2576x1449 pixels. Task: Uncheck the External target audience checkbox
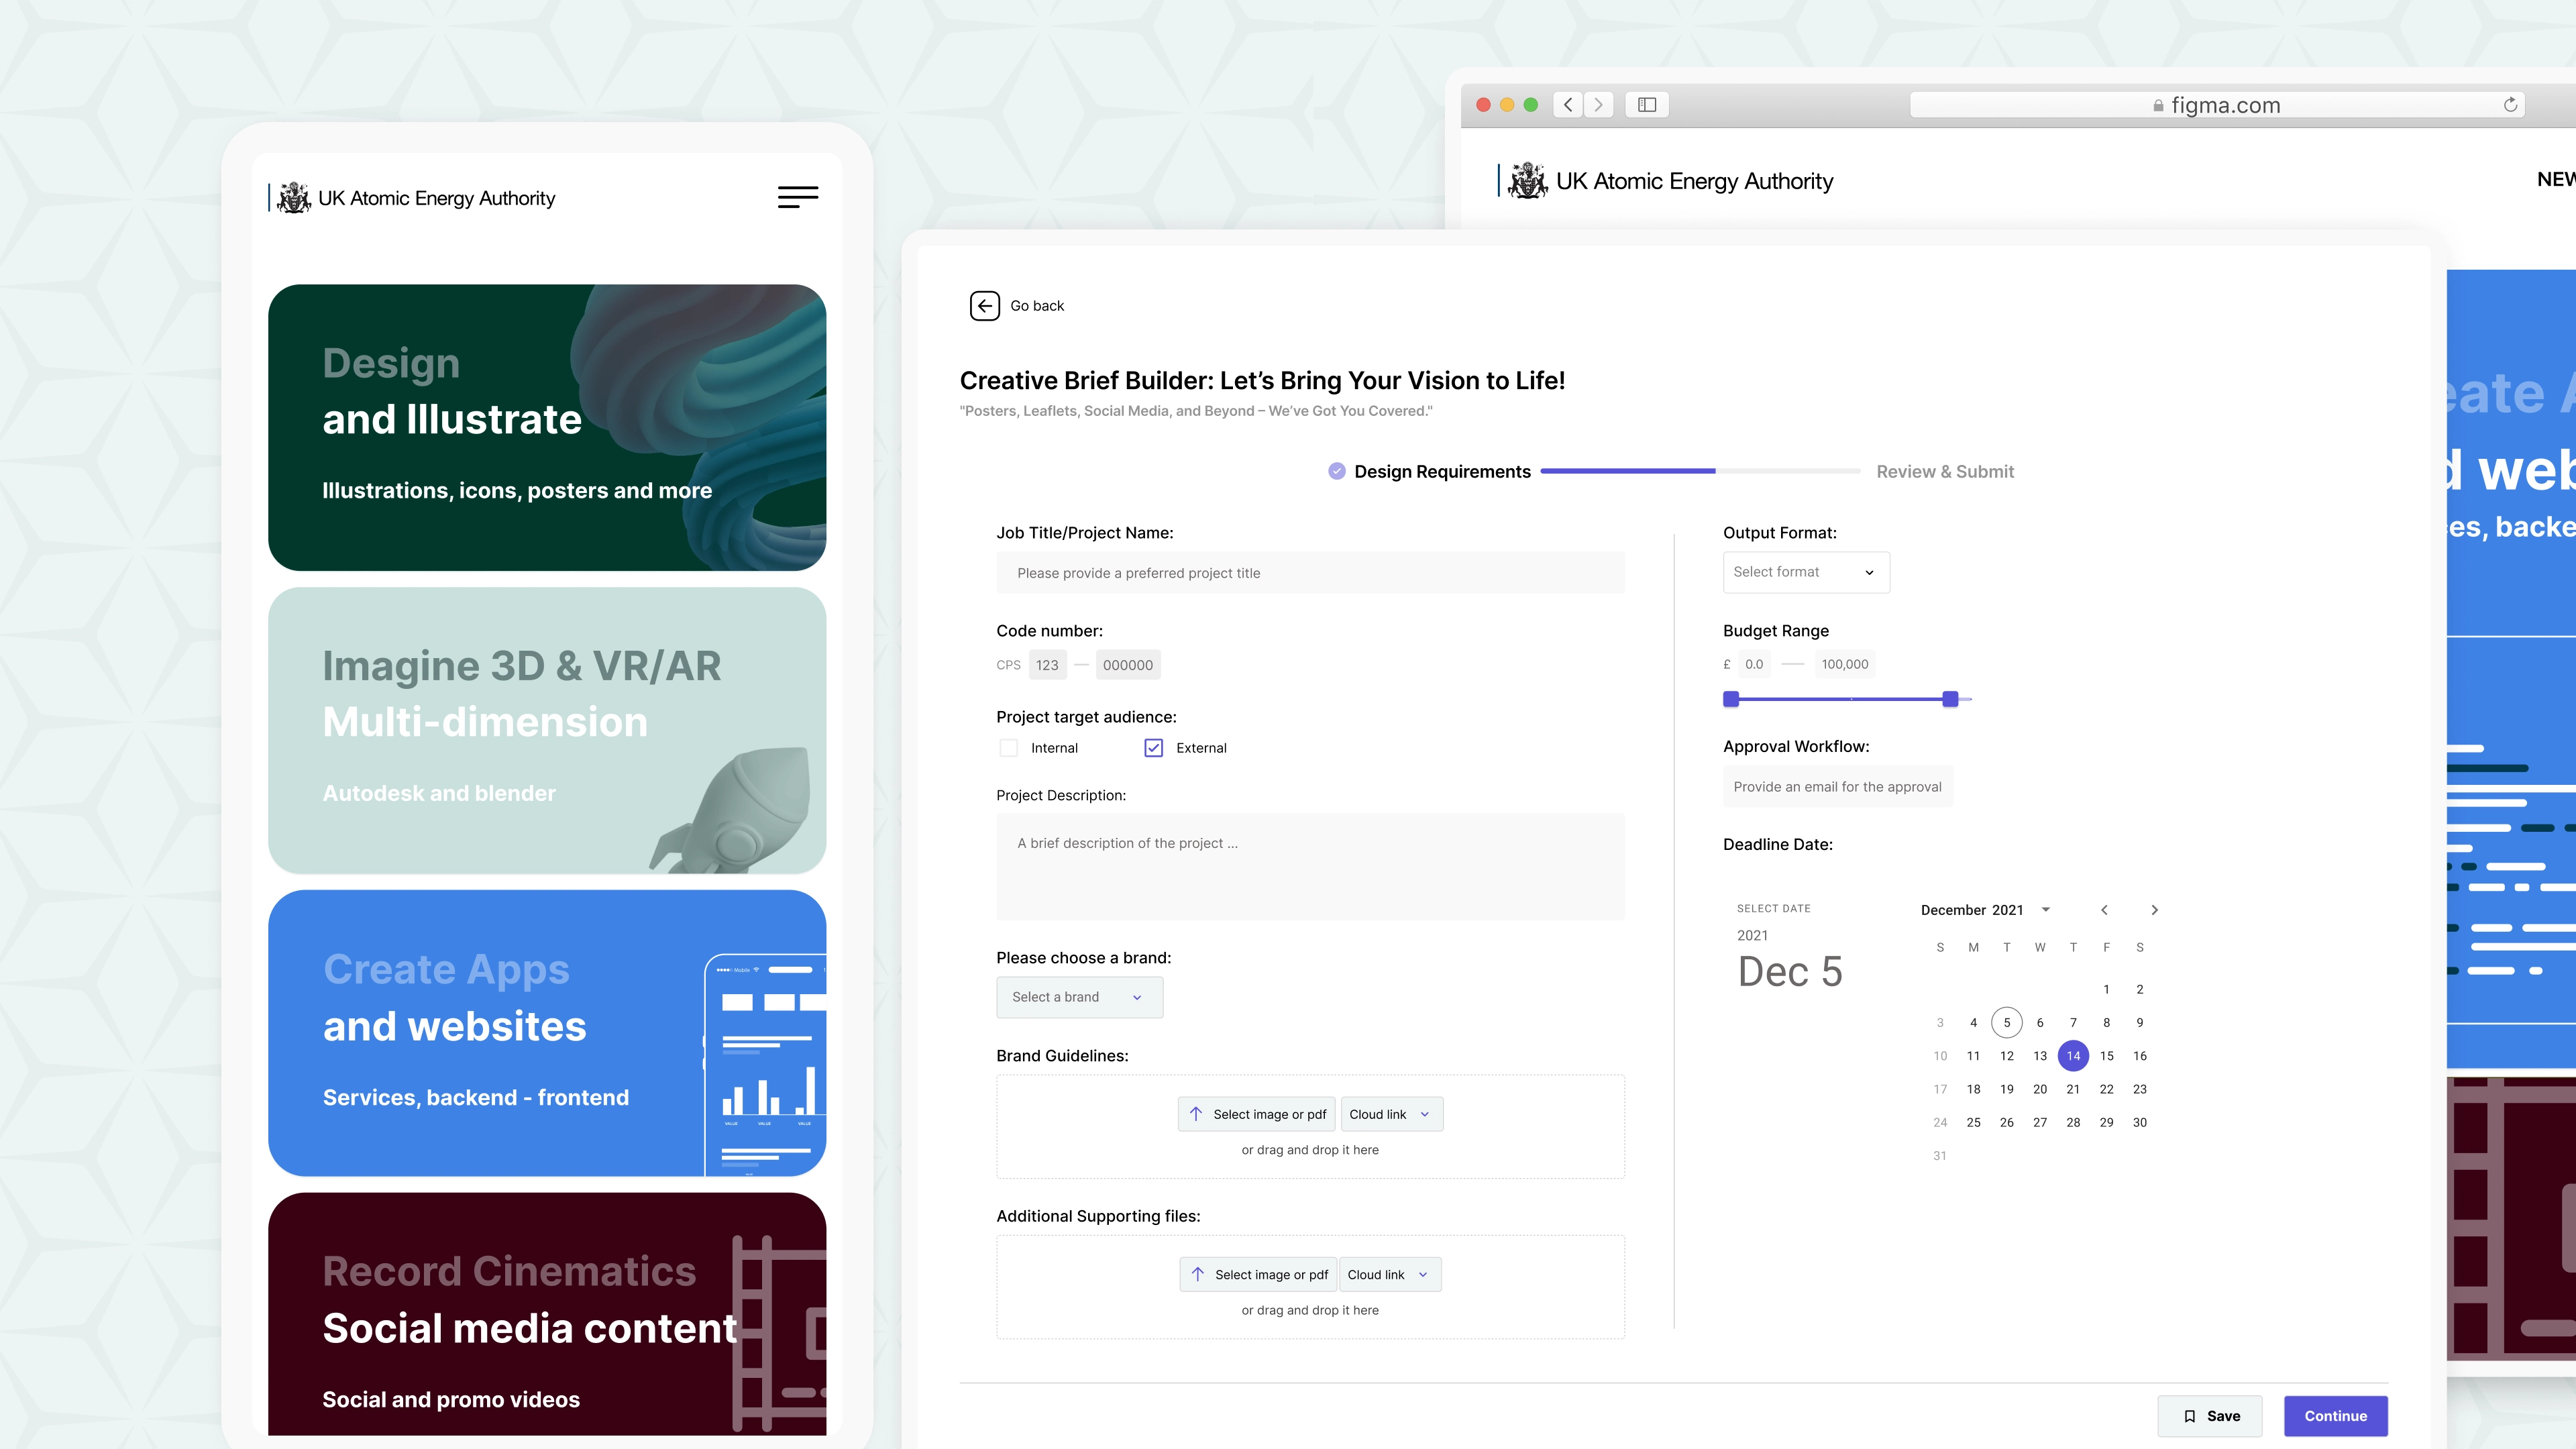coord(1153,747)
